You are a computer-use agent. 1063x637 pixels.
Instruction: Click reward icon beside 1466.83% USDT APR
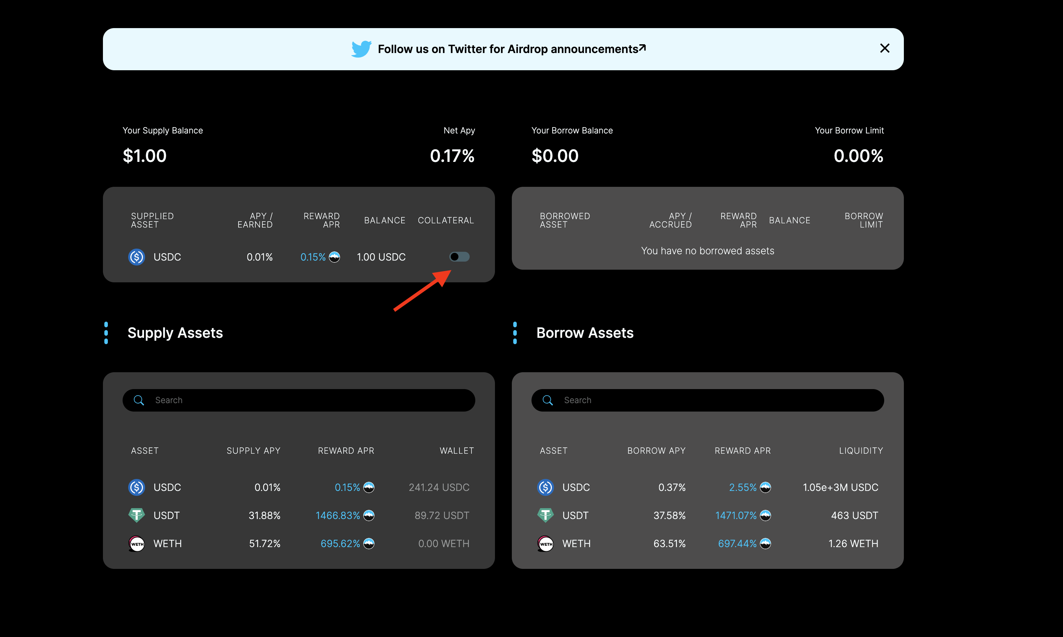(x=369, y=515)
